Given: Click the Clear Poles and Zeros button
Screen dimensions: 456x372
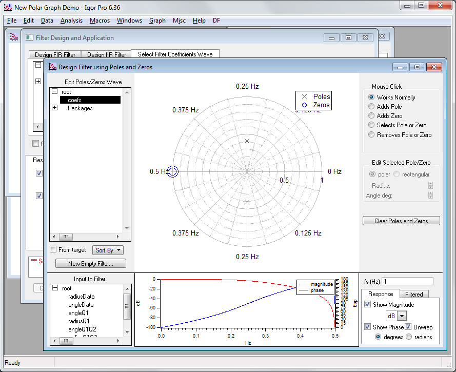Looking at the screenshot, I should click(x=400, y=221).
